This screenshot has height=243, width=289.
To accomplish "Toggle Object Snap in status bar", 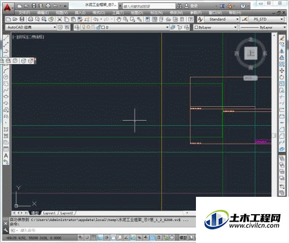I will [x=113, y=238].
